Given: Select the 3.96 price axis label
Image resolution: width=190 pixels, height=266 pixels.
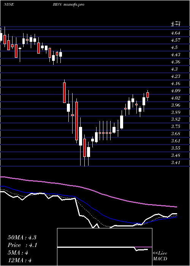Looking at the screenshot, I should pyautogui.click(x=176, y=105).
